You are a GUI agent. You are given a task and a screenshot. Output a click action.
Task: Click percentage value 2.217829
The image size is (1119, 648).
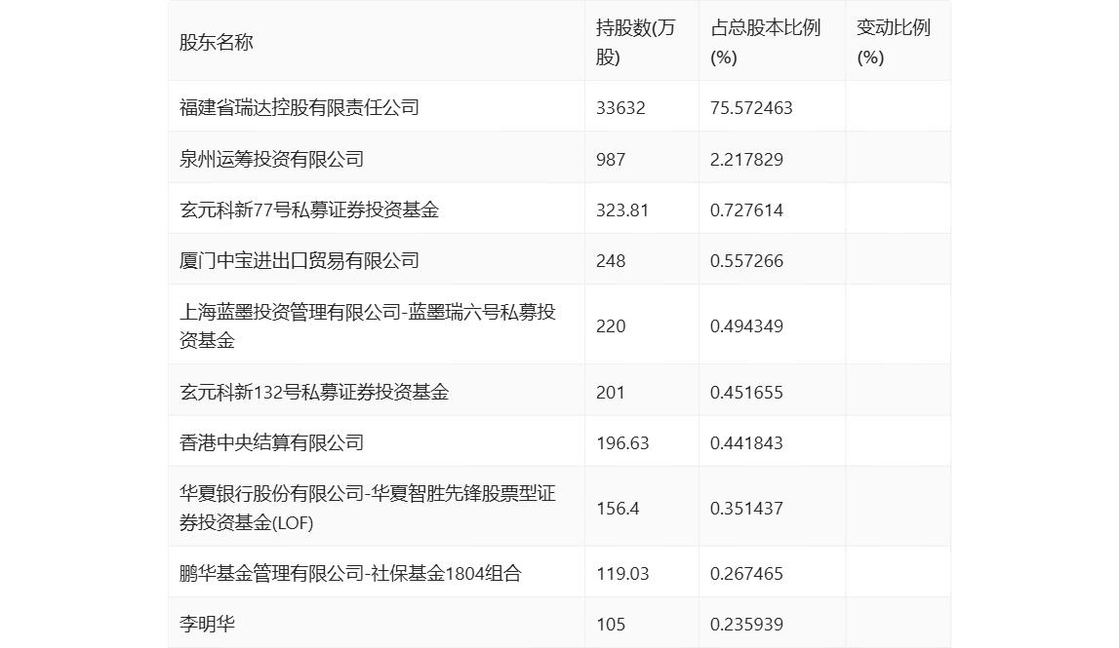point(745,159)
